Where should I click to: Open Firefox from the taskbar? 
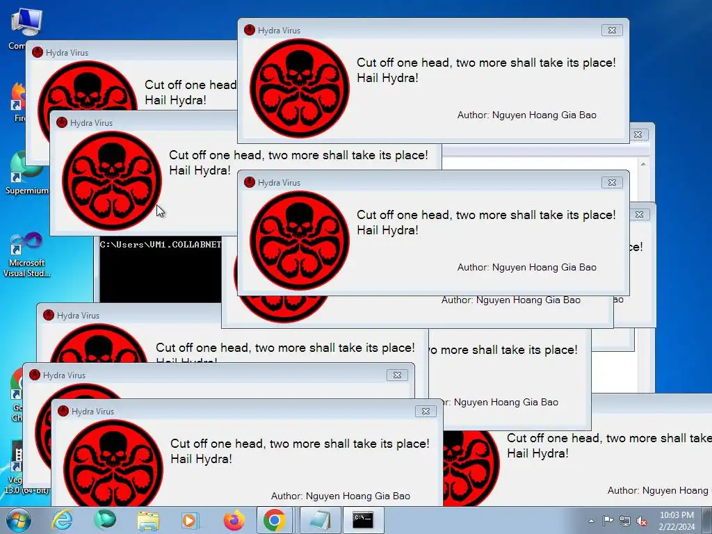[x=234, y=520]
